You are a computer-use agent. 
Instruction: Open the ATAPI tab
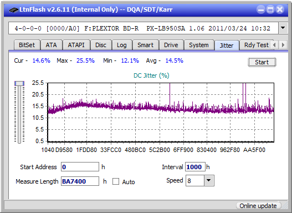(76, 45)
